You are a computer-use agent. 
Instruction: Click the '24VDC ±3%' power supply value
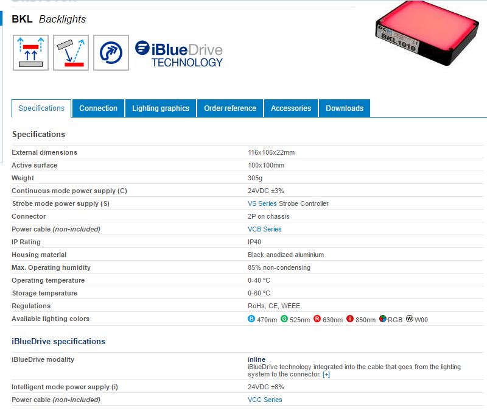[266, 191]
